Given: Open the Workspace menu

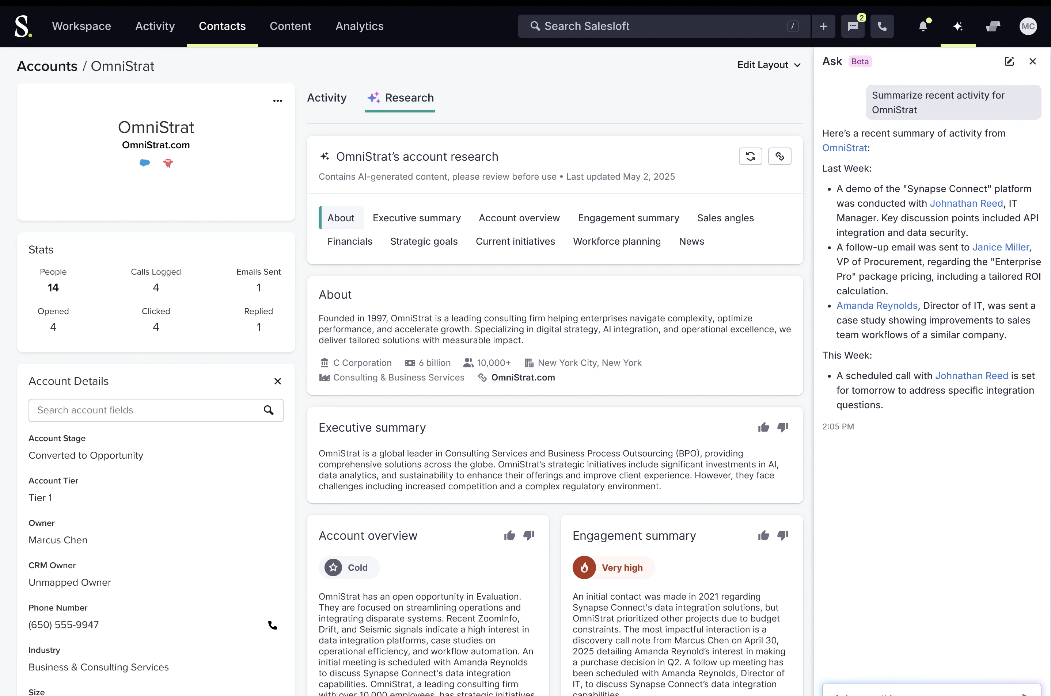Looking at the screenshot, I should (81, 26).
